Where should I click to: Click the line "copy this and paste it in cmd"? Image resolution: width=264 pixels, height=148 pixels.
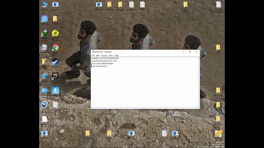[x=104, y=61]
